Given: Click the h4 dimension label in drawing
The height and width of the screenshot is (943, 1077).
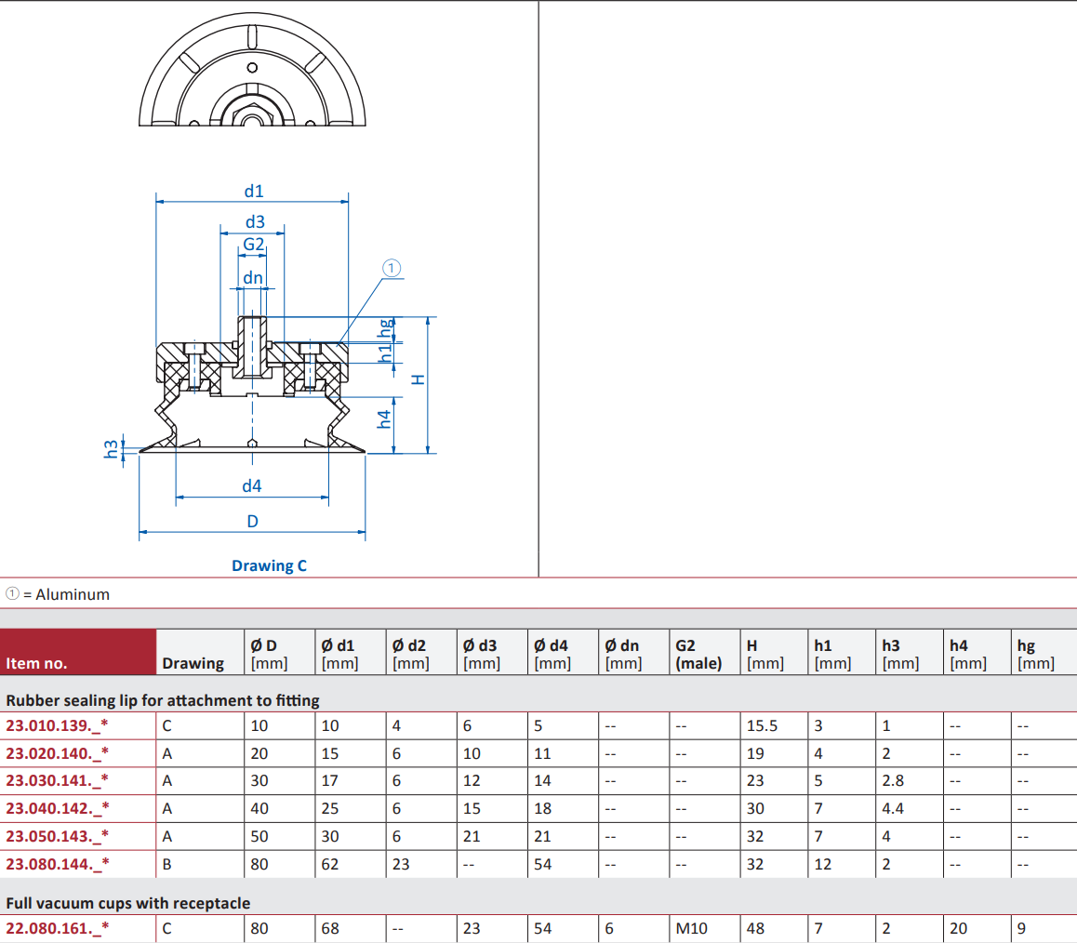Looking at the screenshot, I should pos(384,419).
